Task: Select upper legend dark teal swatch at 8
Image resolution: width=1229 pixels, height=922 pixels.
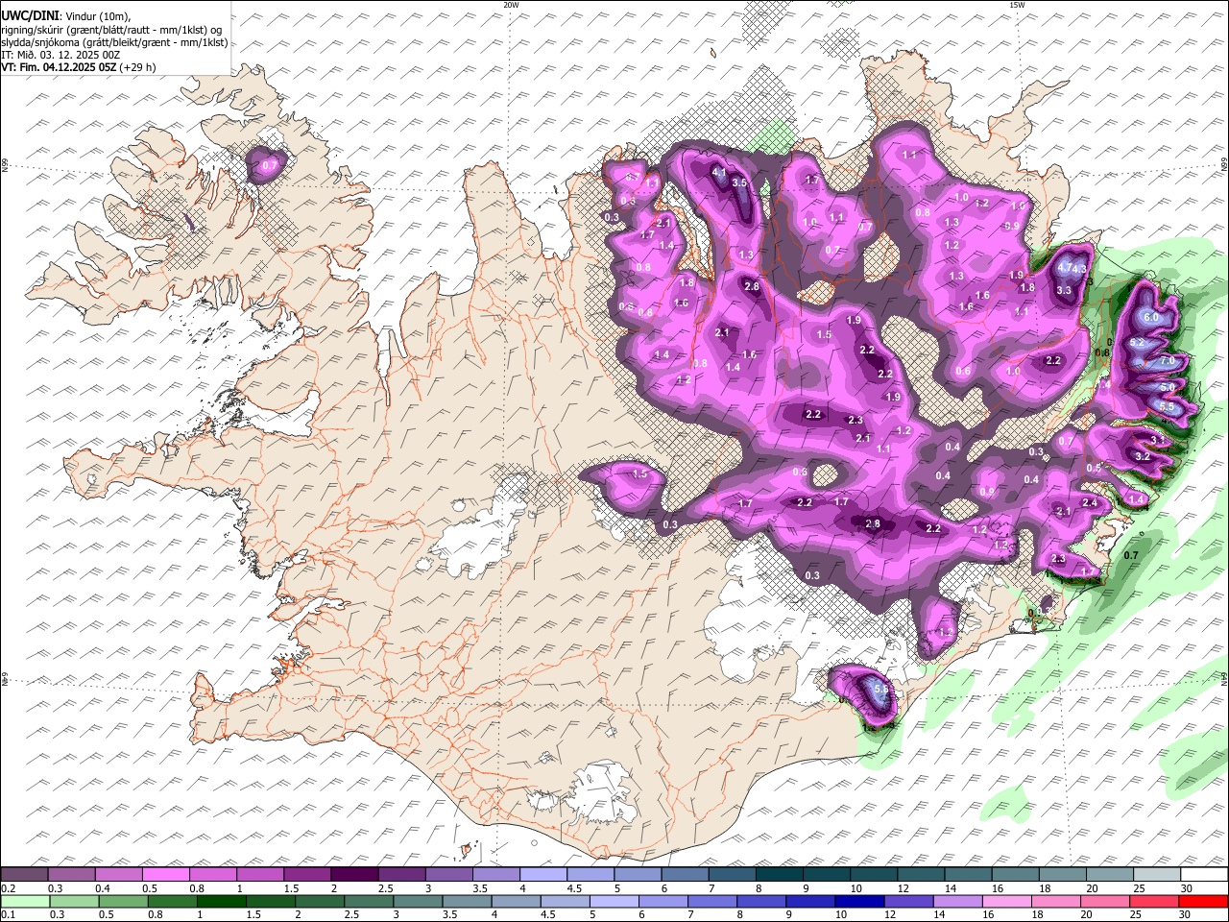Action: tap(779, 874)
